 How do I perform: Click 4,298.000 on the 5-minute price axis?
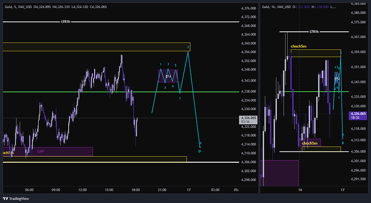pos(248,179)
